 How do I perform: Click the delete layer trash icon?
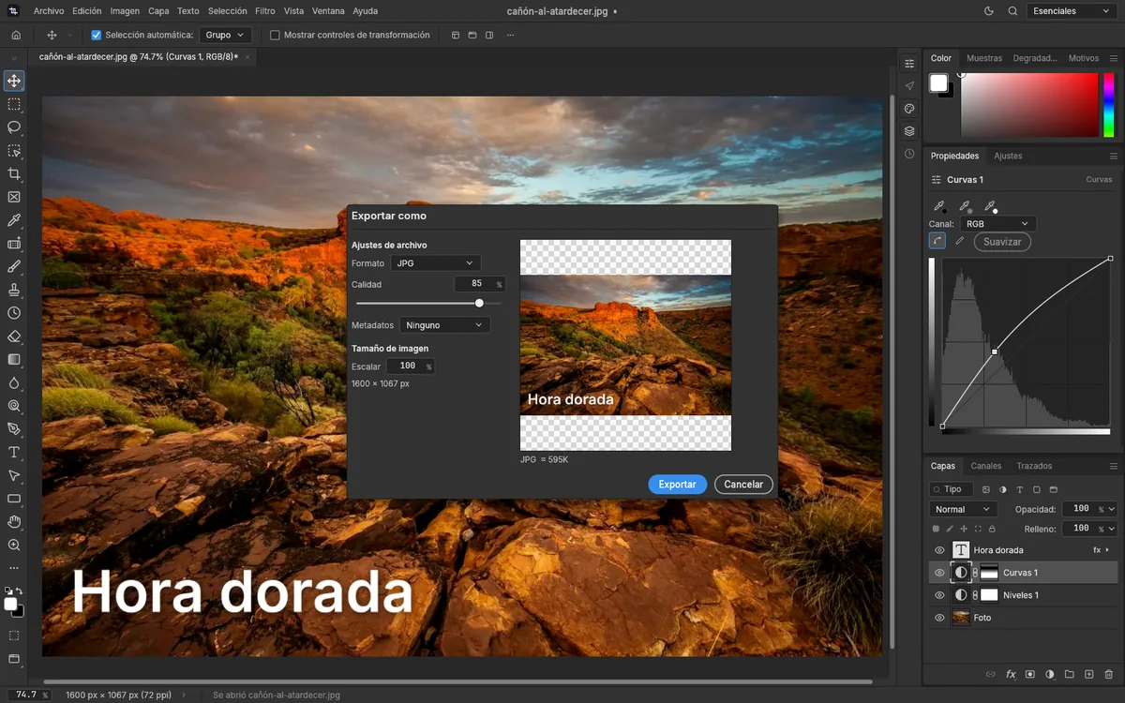(1109, 674)
